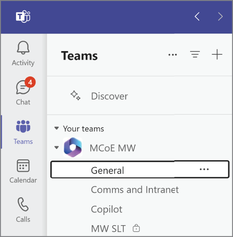Select the General channel
The width and height of the screenshot is (233, 237).
(140, 170)
